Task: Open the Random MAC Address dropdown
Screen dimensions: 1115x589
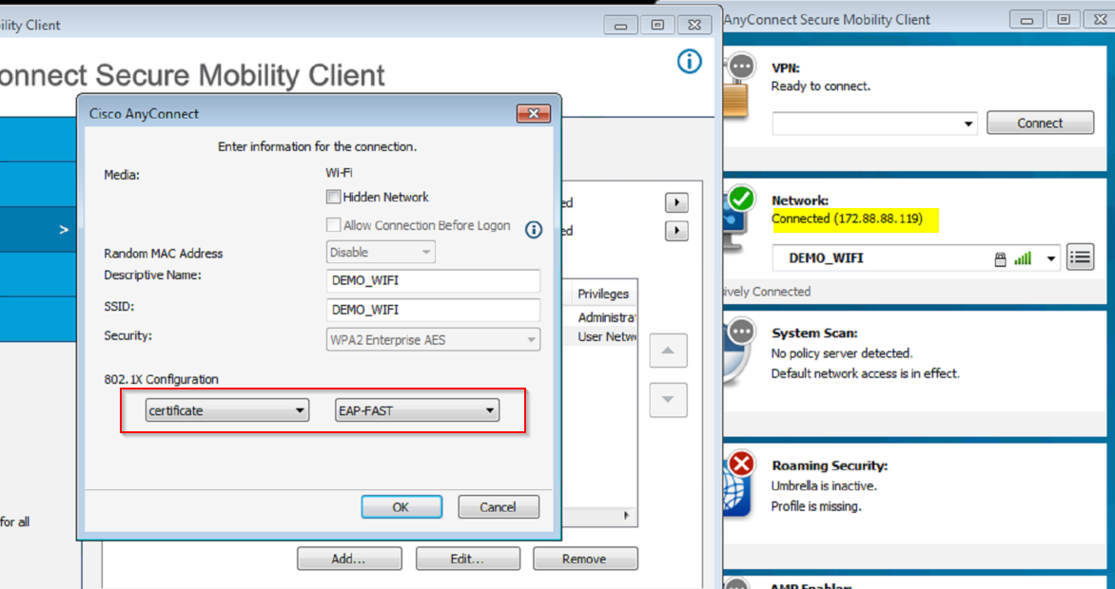Action: tap(381, 253)
